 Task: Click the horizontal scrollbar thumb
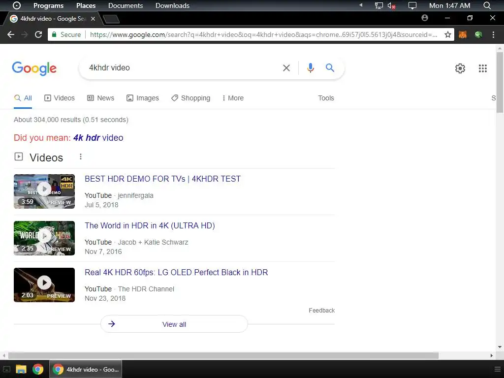pos(223,355)
